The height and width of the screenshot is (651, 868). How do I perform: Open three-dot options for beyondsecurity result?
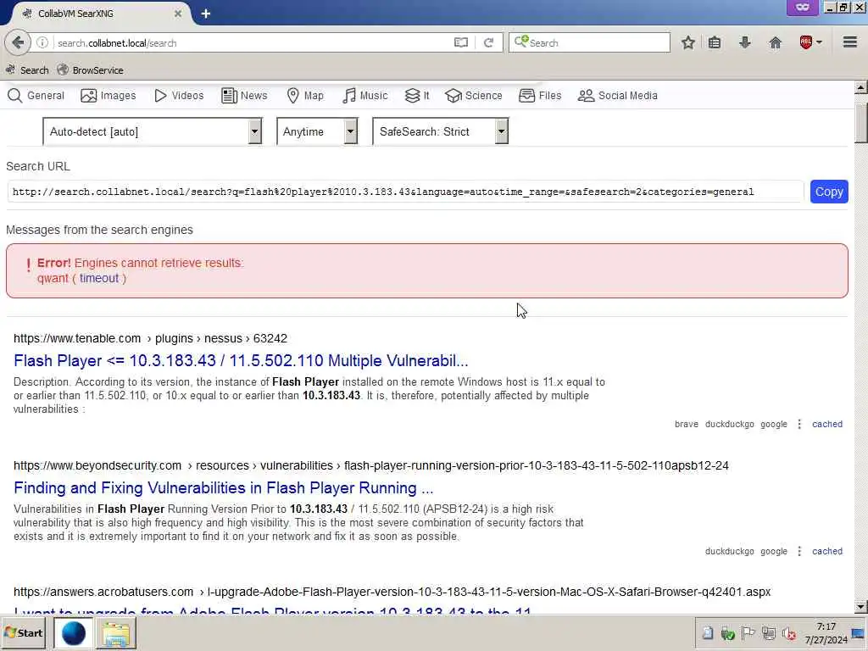coord(798,551)
